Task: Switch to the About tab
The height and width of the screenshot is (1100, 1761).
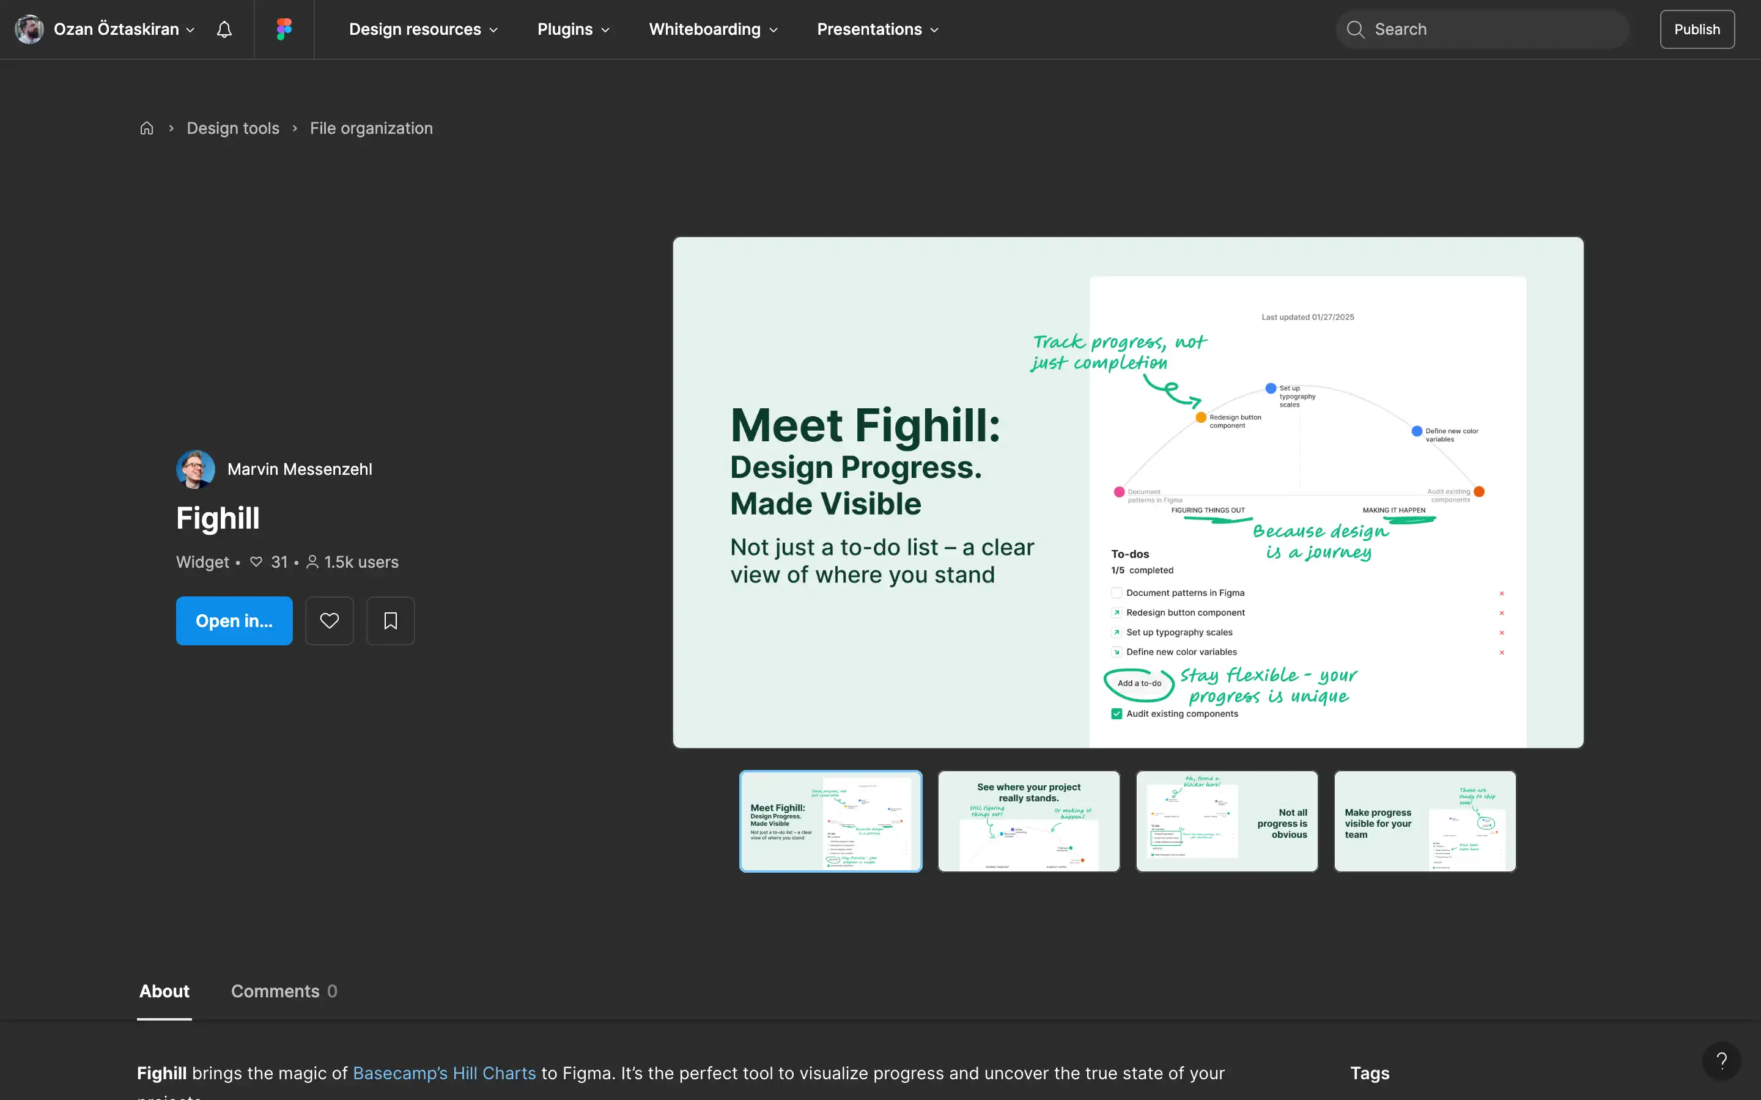Action: click(x=164, y=991)
